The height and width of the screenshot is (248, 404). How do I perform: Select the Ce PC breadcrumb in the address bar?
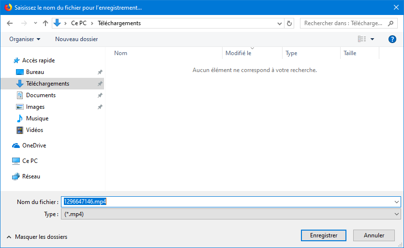79,23
